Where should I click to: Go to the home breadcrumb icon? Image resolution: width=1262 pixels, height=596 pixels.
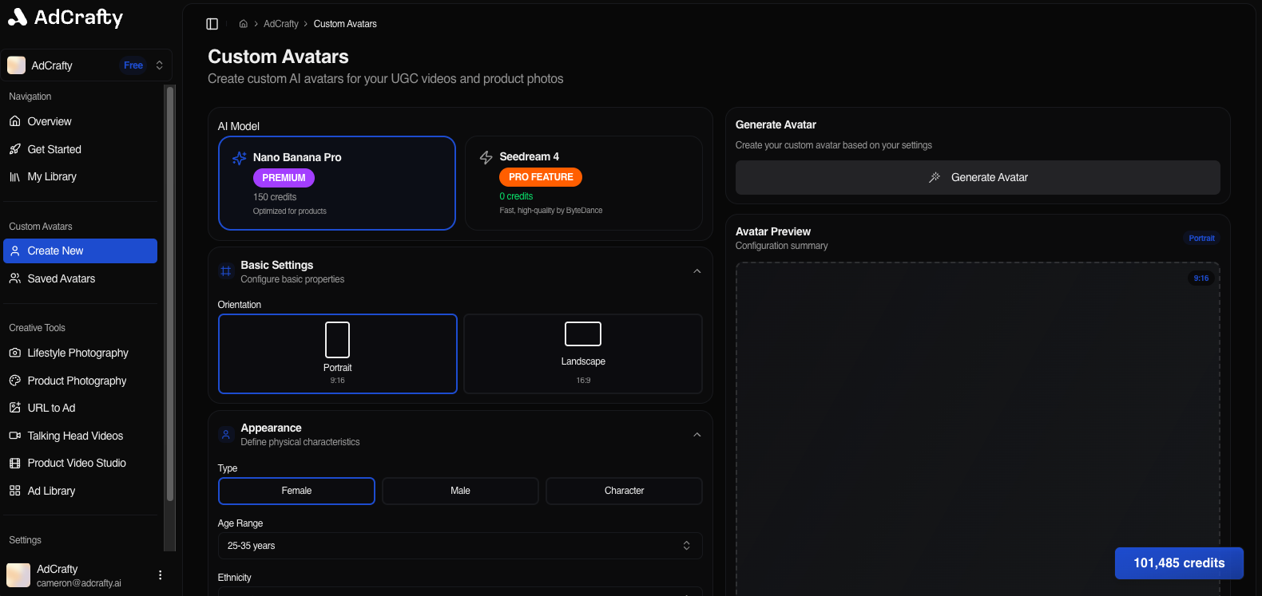[244, 24]
